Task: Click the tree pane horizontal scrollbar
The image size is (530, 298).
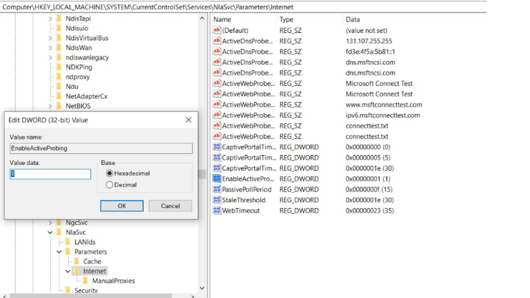Action: click(x=91, y=296)
